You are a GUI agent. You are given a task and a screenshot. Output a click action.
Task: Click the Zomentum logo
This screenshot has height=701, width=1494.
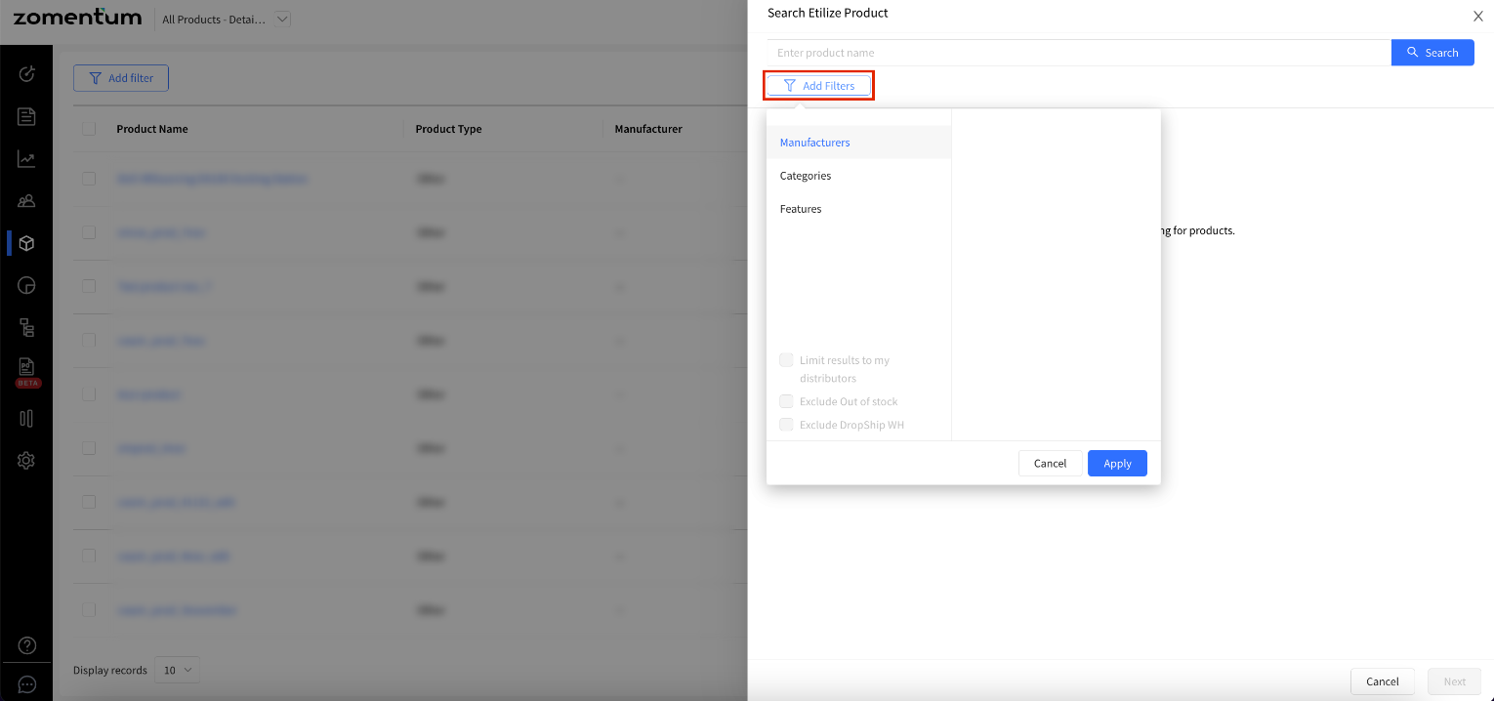point(77,18)
